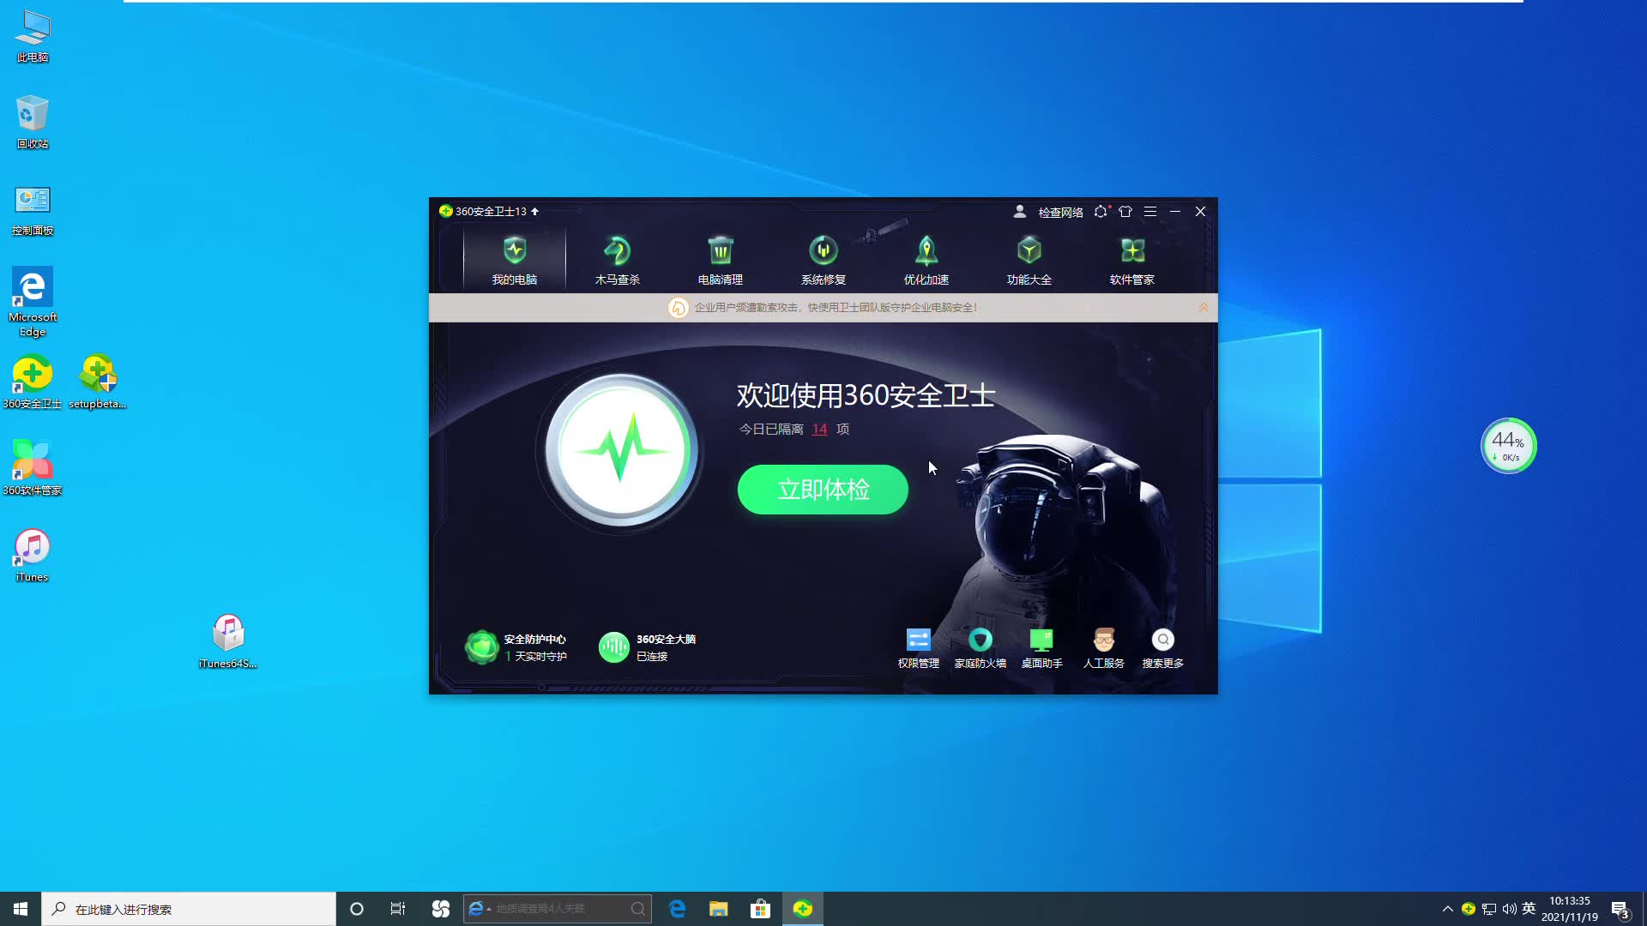Open Task View on taskbar
The image size is (1647, 926).
398,909
